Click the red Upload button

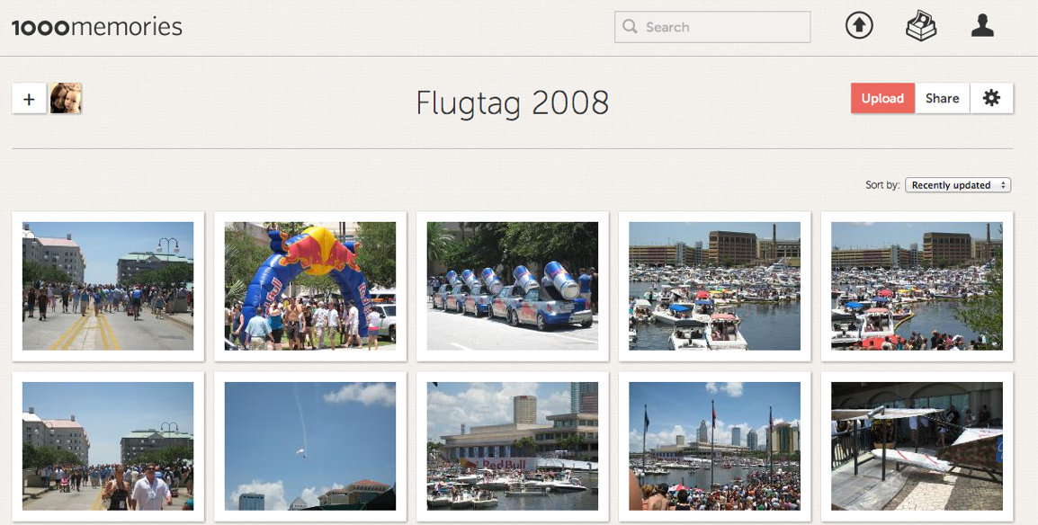882,98
